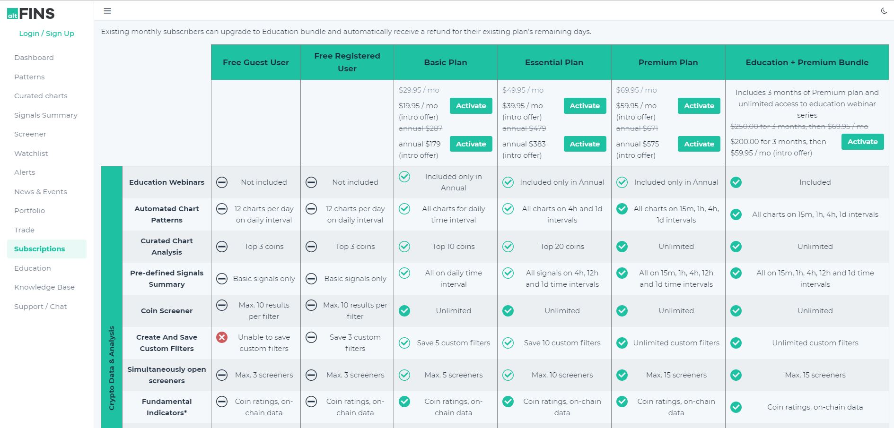Screen dimensions: 894x428
Task: Click the Education + Premium Bundle column header
Action: point(807,62)
